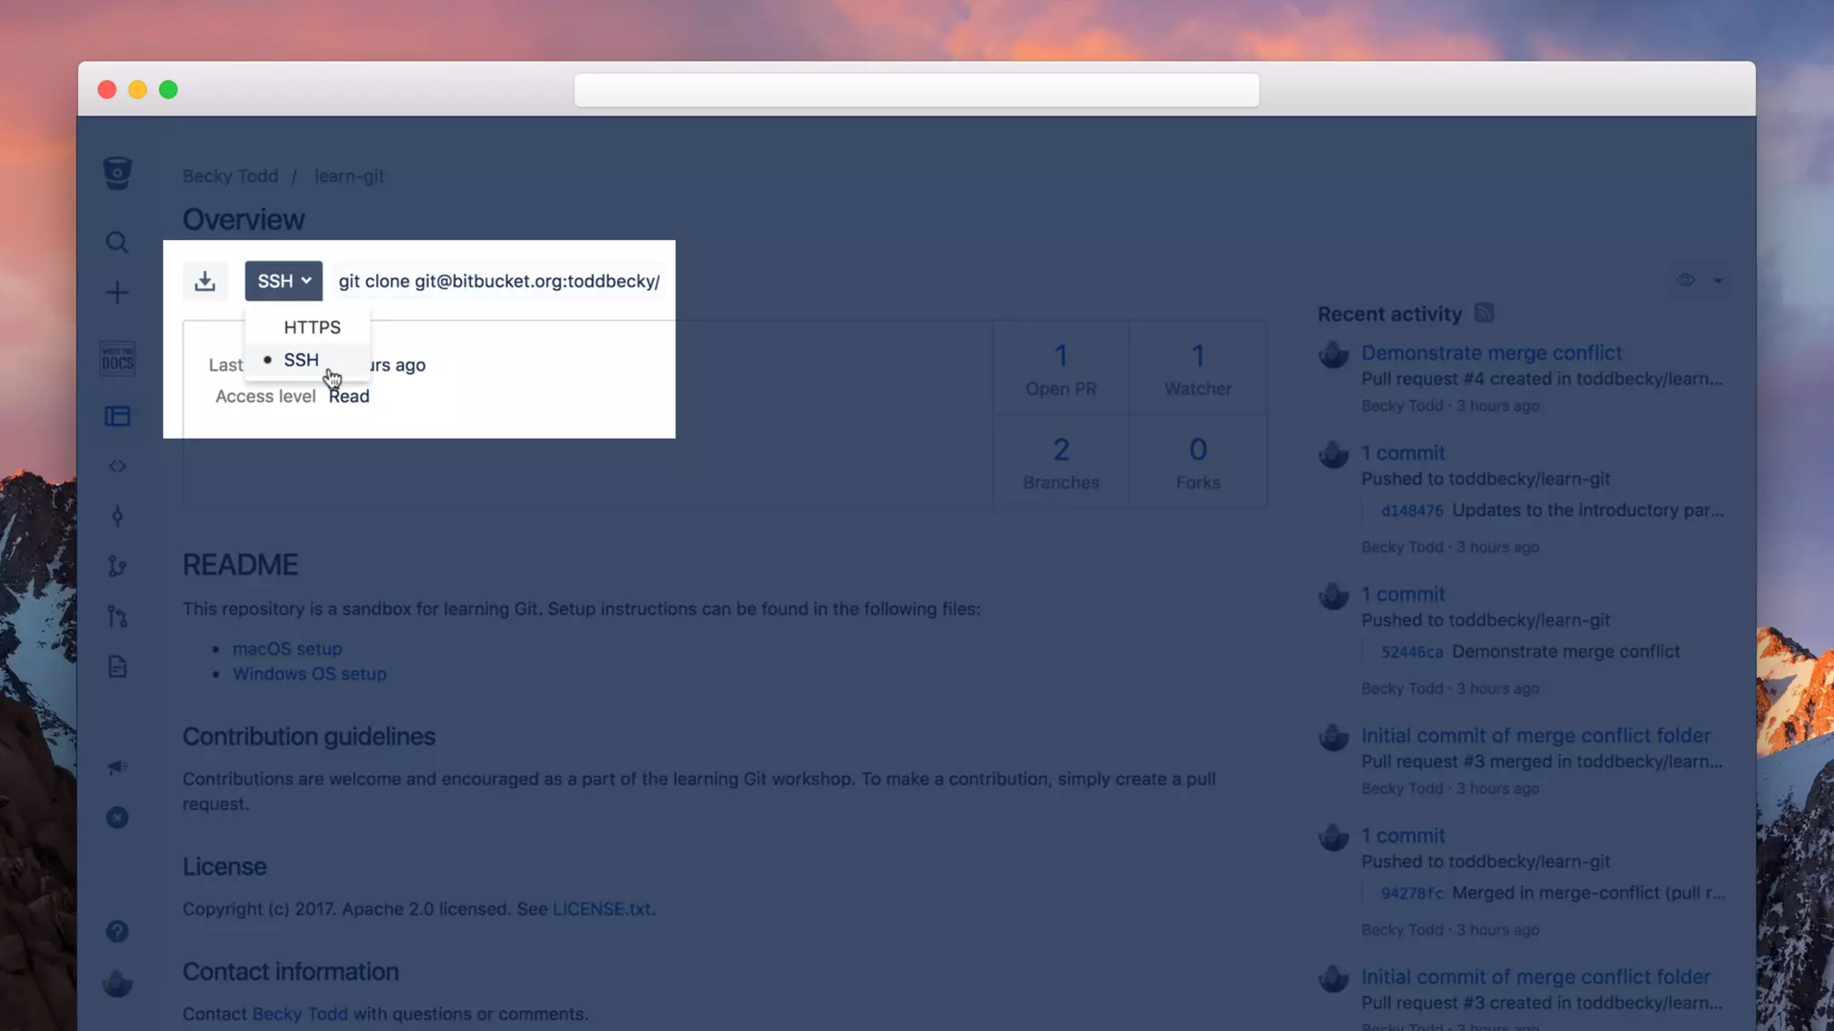This screenshot has width=1834, height=1031.
Task: Open Branches icon in sidebar
Action: click(x=117, y=567)
